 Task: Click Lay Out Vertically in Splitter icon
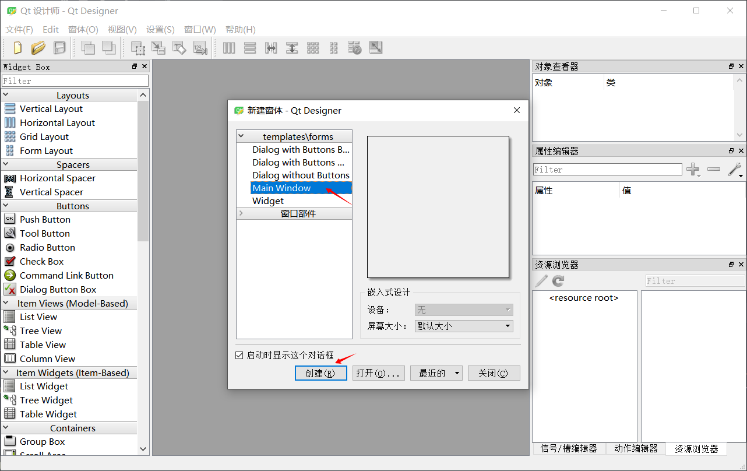pyautogui.click(x=292, y=48)
